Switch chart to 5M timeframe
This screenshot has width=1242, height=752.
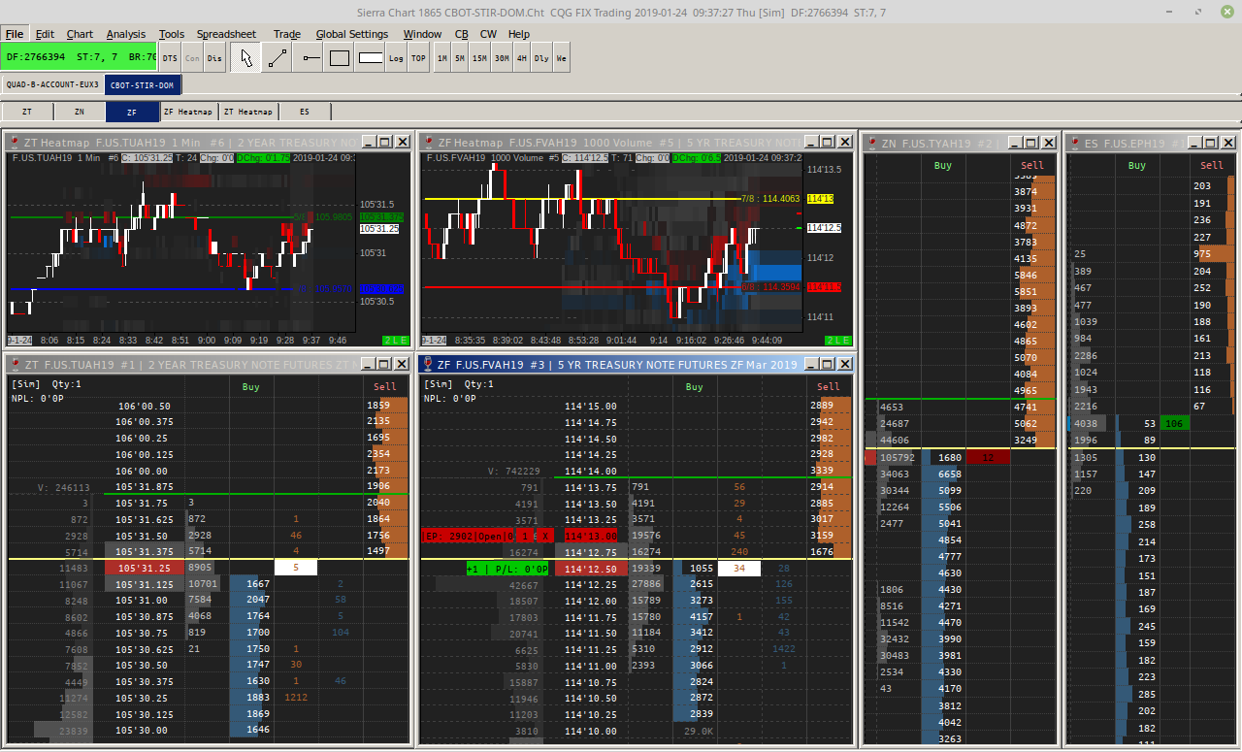[460, 58]
